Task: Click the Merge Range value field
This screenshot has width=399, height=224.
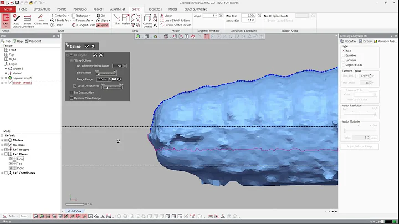Action: 103,79
